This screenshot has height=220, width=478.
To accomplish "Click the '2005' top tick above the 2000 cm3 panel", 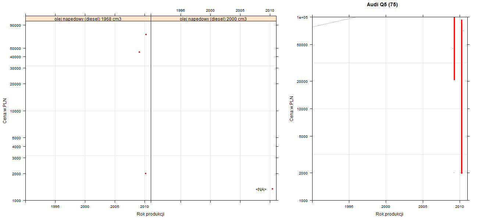I will [240, 10].
